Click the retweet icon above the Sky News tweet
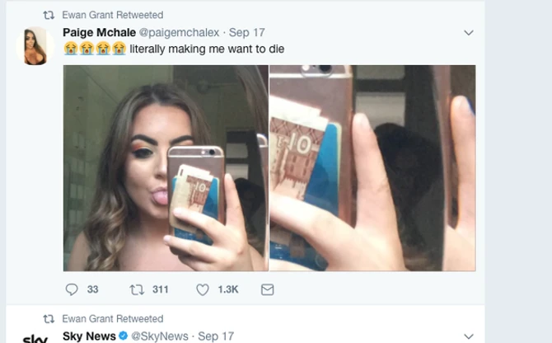Screen dimensions: 552x343 click(49, 318)
